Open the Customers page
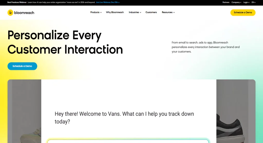 (151, 12)
